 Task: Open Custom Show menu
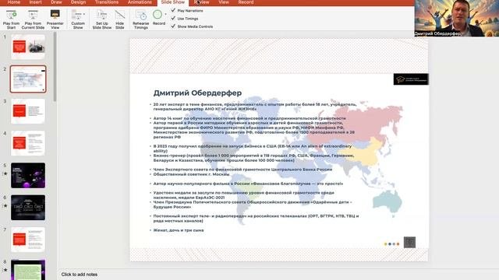pos(78,19)
